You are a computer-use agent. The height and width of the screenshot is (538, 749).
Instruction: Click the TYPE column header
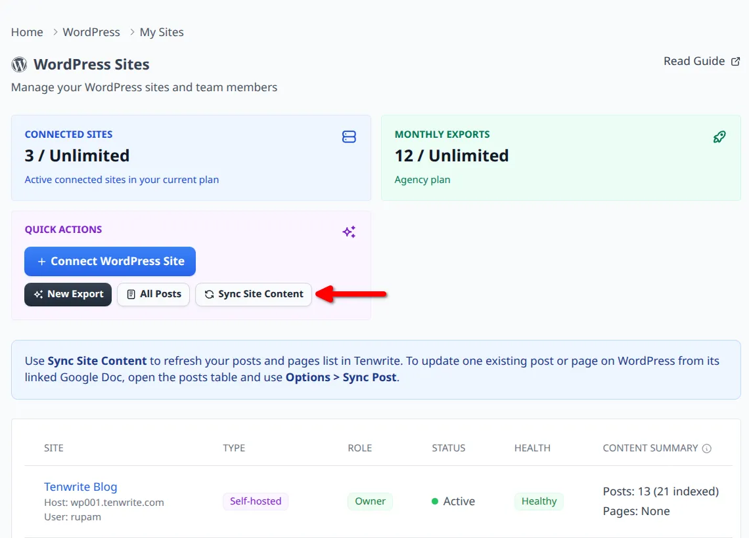234,448
